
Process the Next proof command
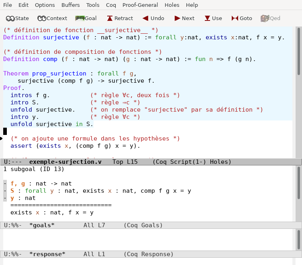184,18
